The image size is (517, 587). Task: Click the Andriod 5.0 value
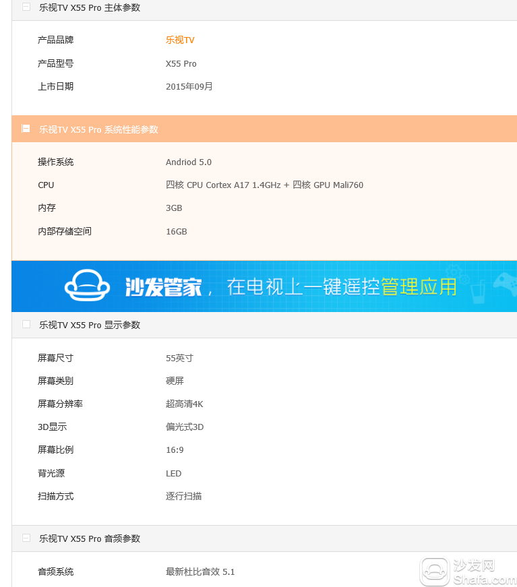(x=189, y=162)
